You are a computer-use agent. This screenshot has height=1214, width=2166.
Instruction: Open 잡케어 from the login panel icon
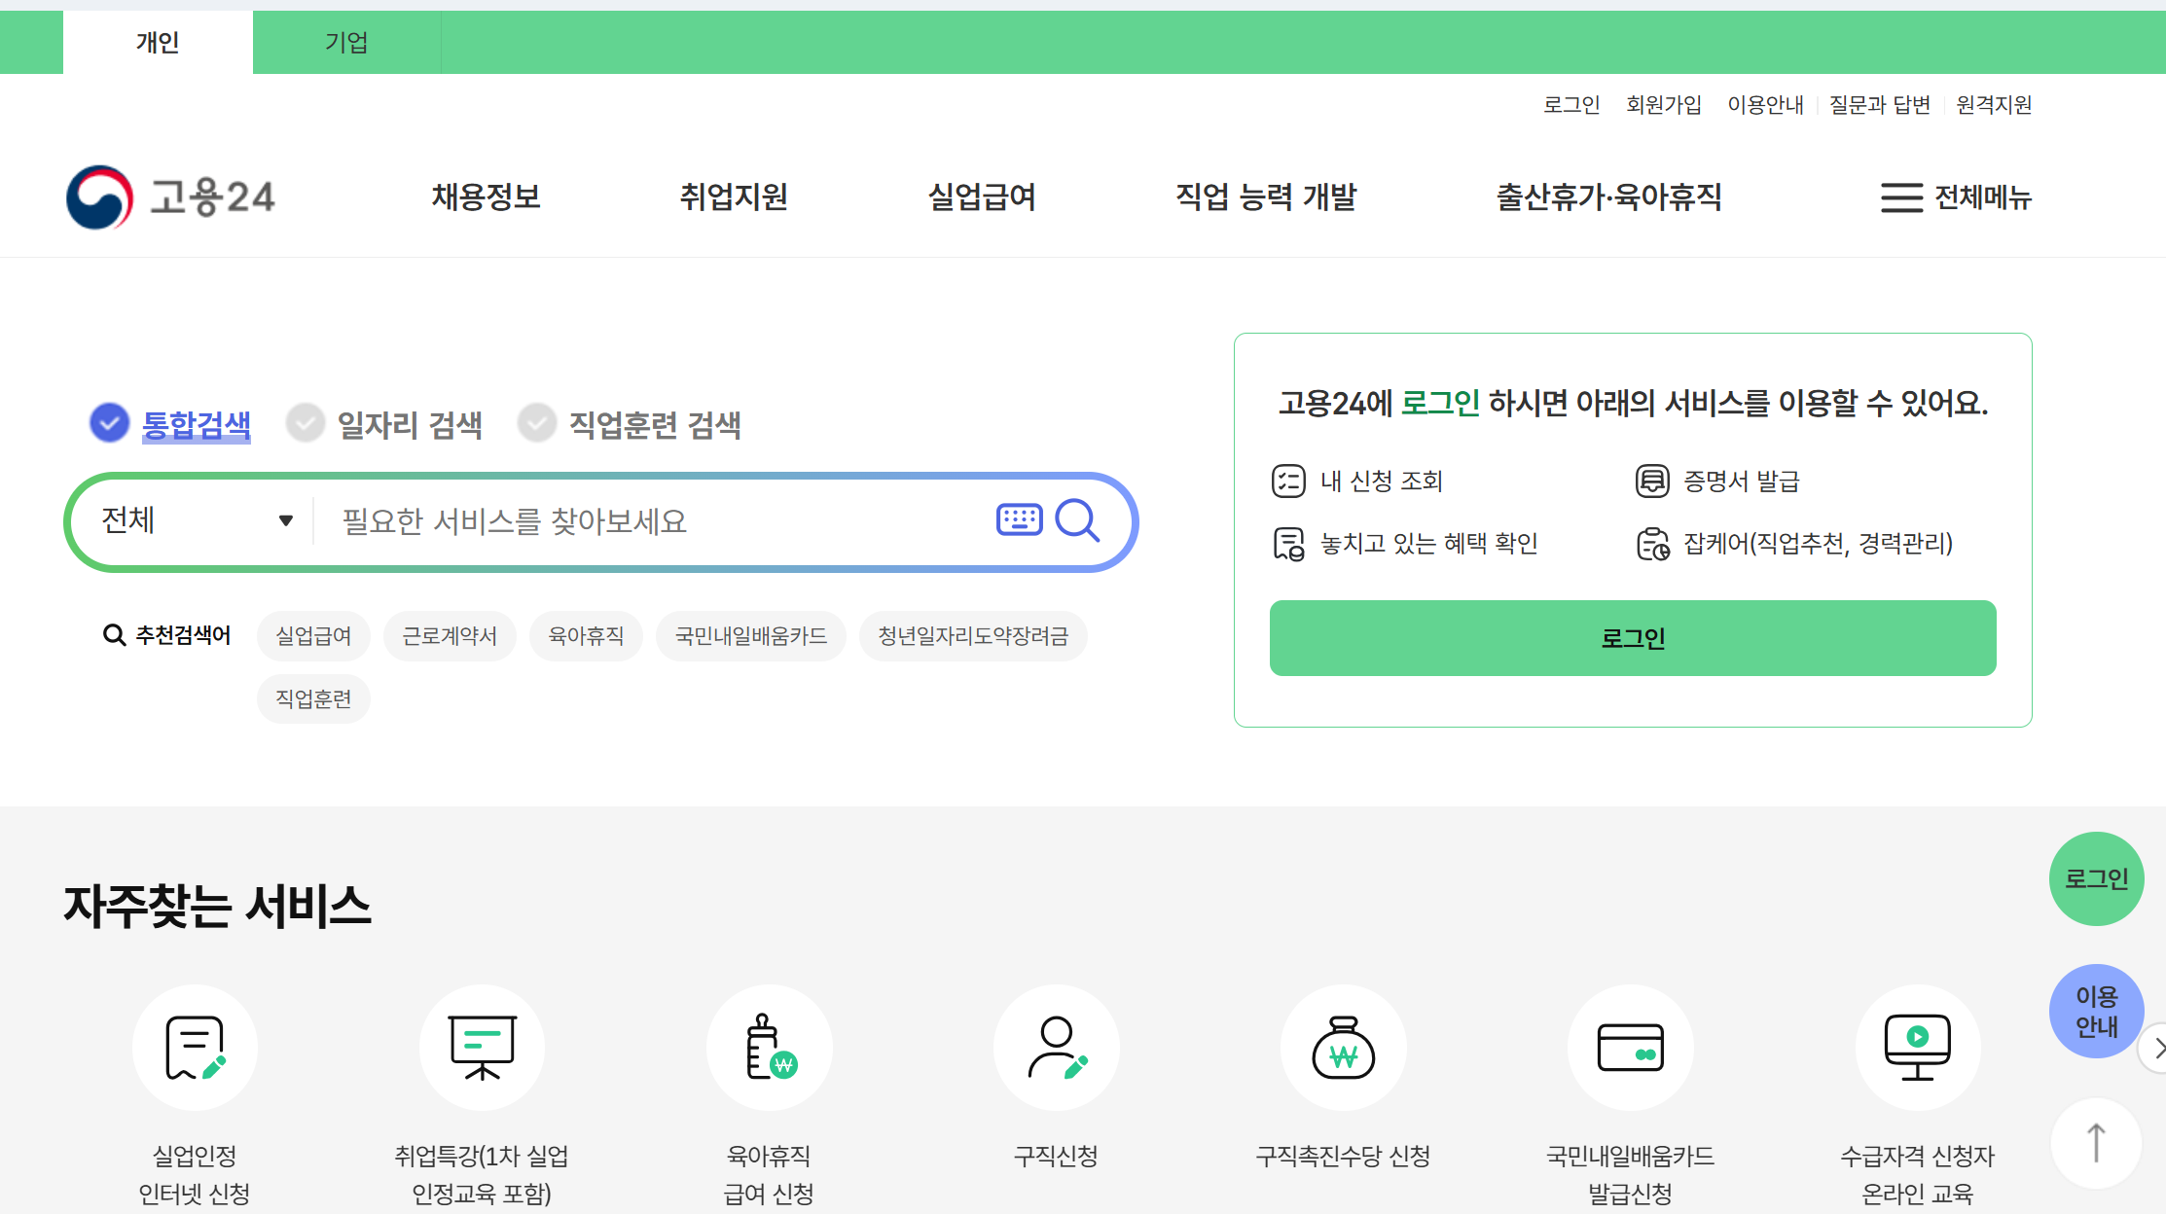1652,544
